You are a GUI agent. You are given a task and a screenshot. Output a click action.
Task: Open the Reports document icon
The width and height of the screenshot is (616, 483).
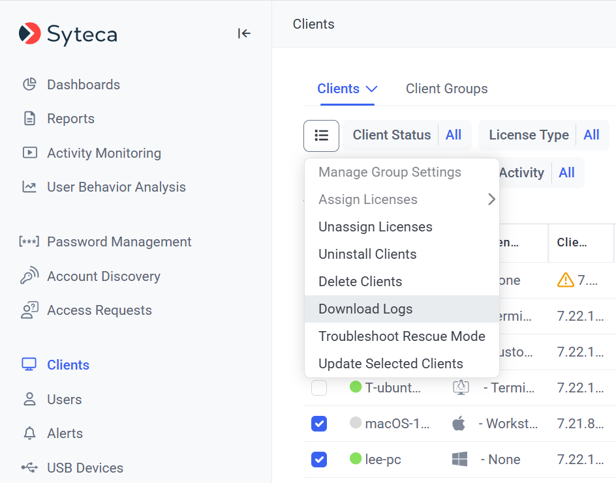click(x=29, y=119)
